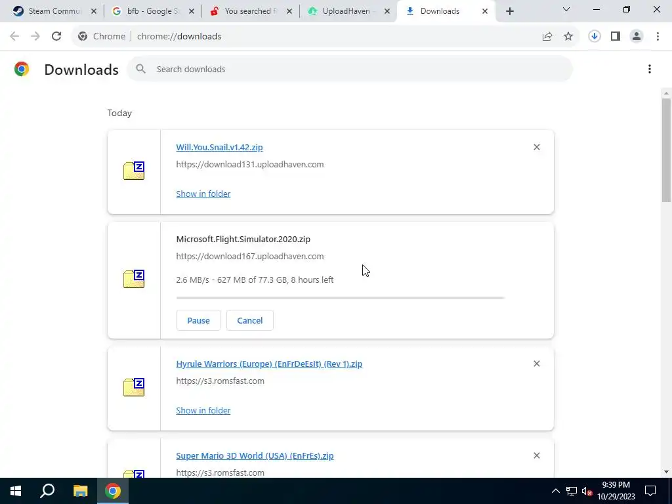Click the browser forward arrow
Image resolution: width=672 pixels, height=504 pixels.
[x=35, y=37]
